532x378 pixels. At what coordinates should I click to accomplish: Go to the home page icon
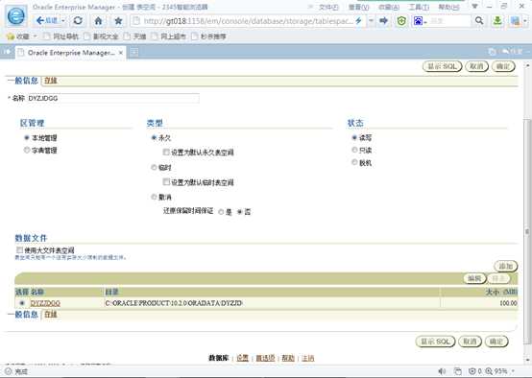click(98, 21)
